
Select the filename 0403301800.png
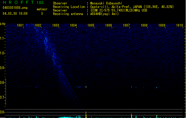[x=15, y=8]
